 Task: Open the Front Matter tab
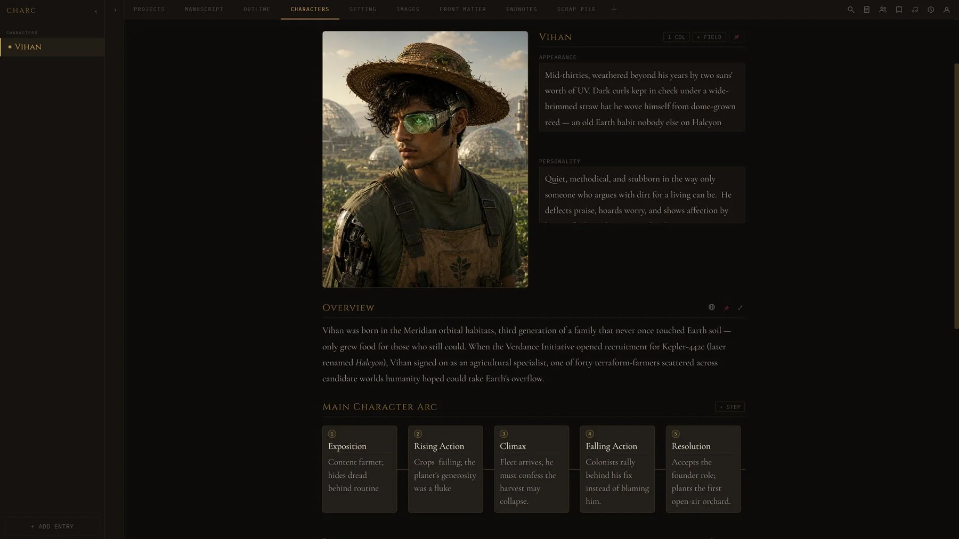[463, 10]
